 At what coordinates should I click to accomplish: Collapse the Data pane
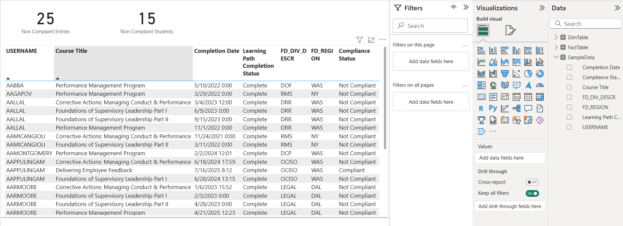[x=617, y=8]
